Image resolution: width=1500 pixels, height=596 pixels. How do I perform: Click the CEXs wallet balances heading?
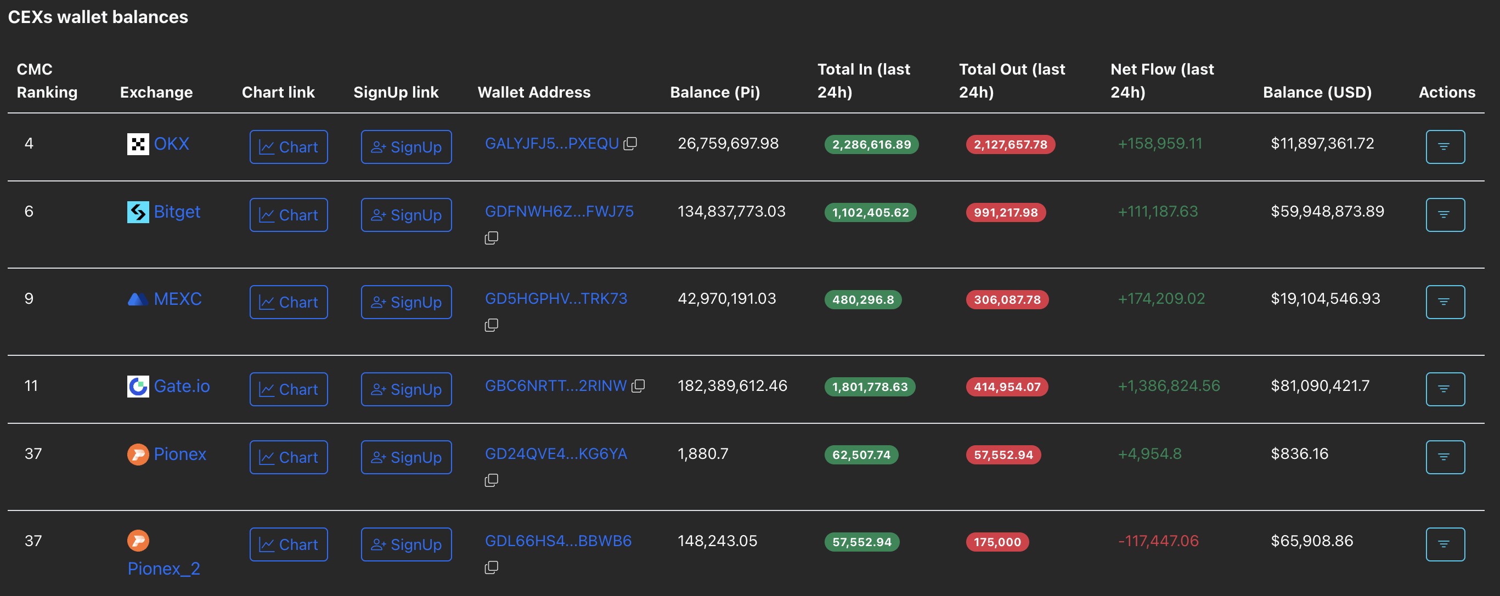98,17
